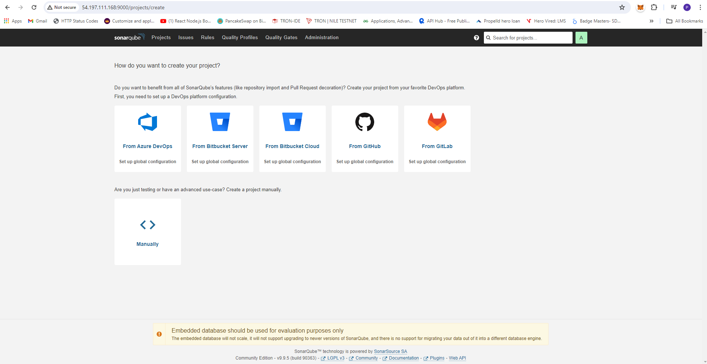Open the Projects menu
Image resolution: width=707 pixels, height=364 pixels.
point(161,38)
